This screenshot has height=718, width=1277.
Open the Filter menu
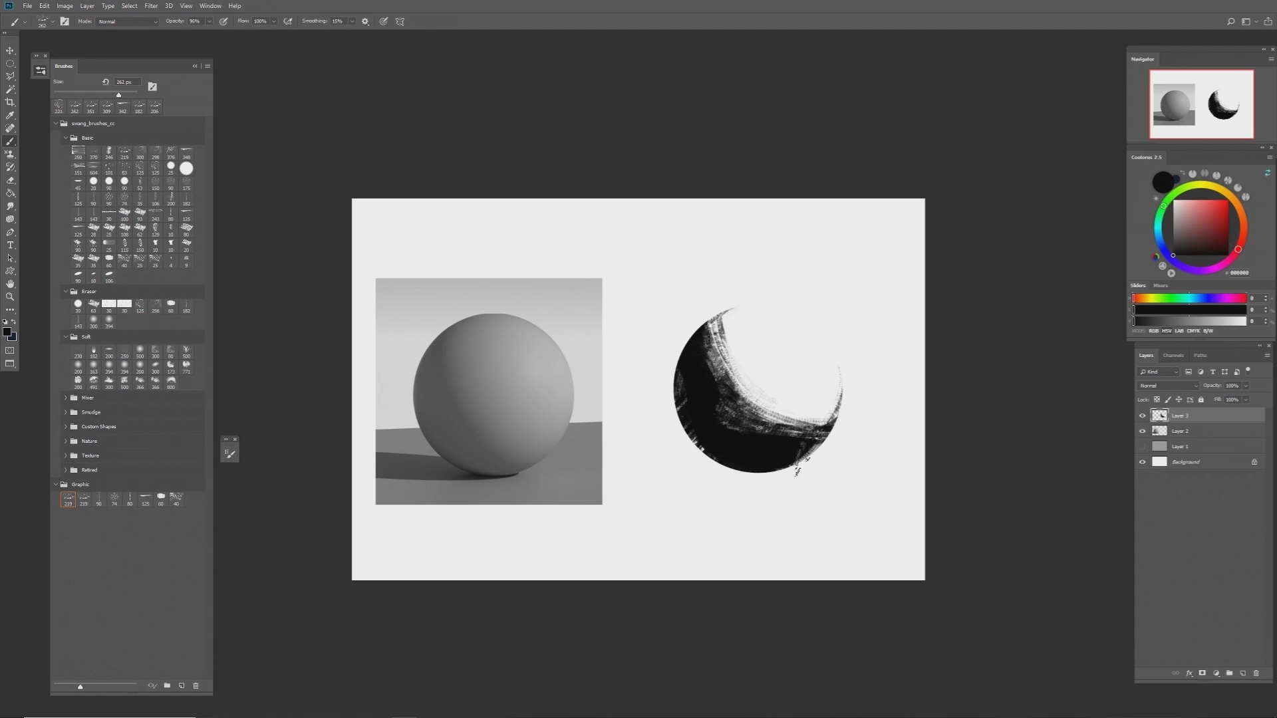[151, 6]
